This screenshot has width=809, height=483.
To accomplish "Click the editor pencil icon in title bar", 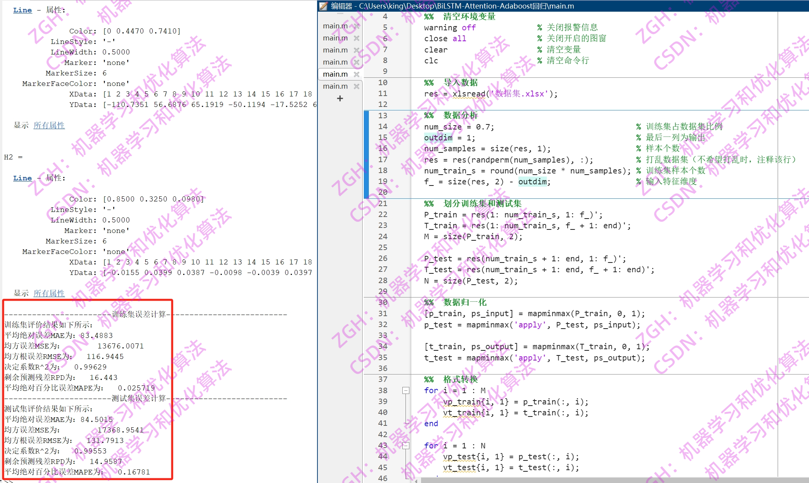I will (323, 6).
